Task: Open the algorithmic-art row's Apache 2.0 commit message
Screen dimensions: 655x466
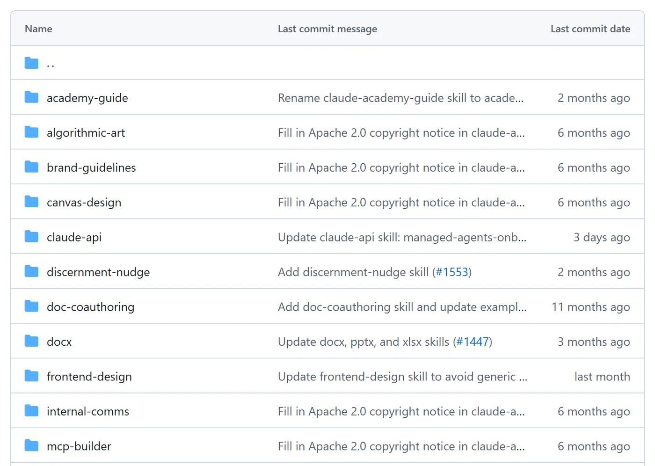Action: [401, 133]
